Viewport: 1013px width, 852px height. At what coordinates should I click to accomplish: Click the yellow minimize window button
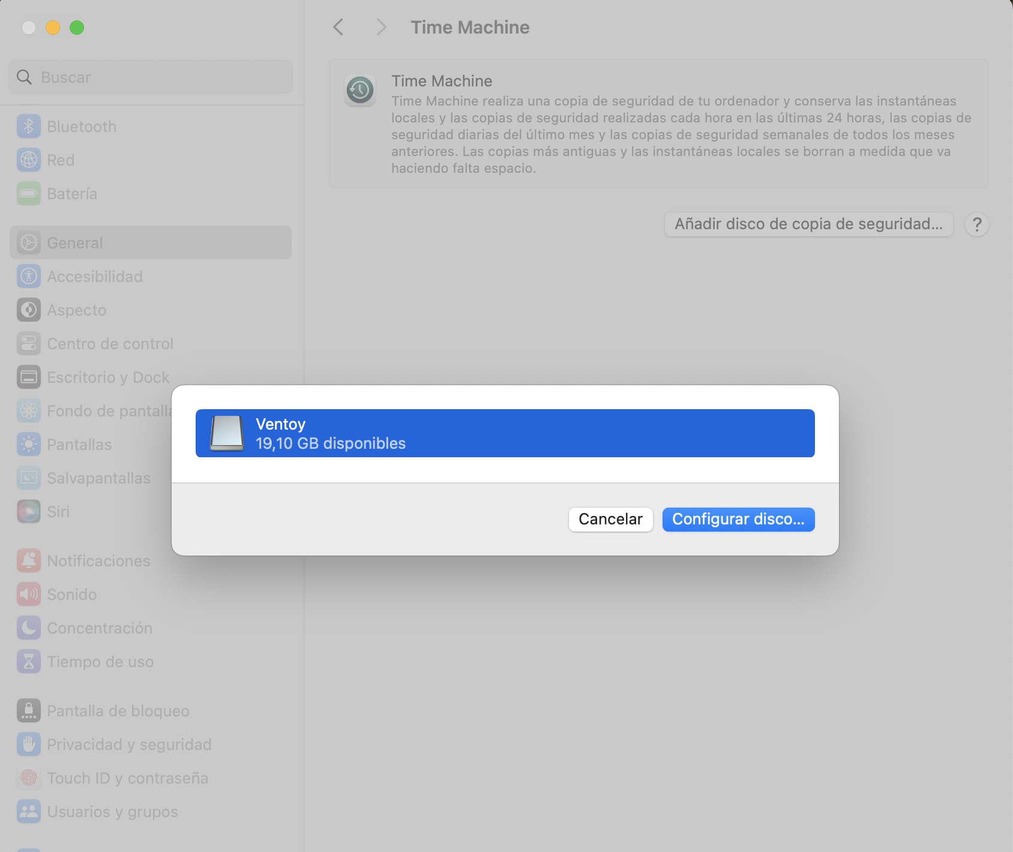53,28
